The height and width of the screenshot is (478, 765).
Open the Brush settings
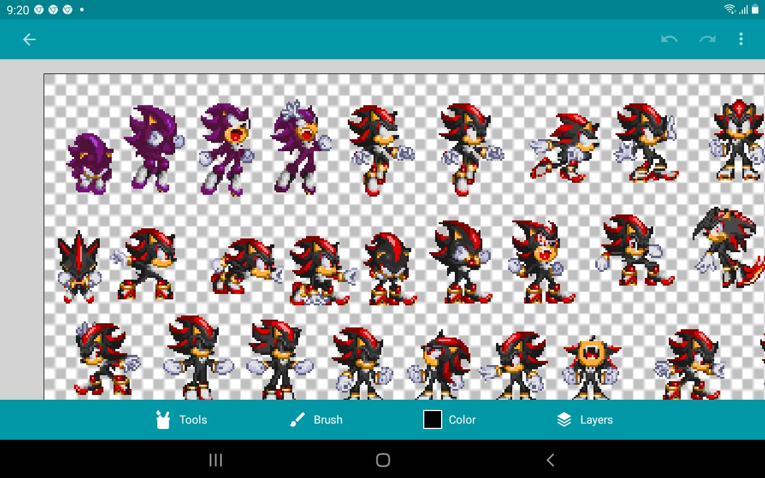point(316,419)
